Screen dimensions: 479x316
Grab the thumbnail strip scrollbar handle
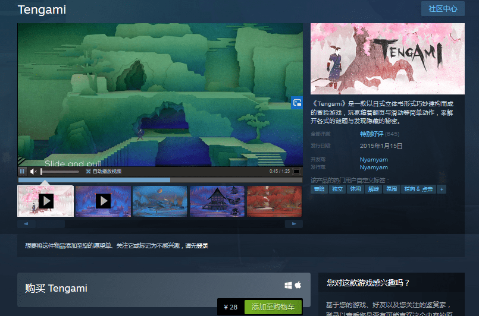pos(51,224)
